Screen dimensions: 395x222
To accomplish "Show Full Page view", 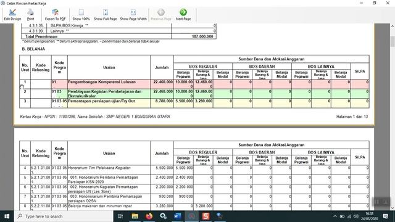I will pyautogui.click(x=106, y=15).
